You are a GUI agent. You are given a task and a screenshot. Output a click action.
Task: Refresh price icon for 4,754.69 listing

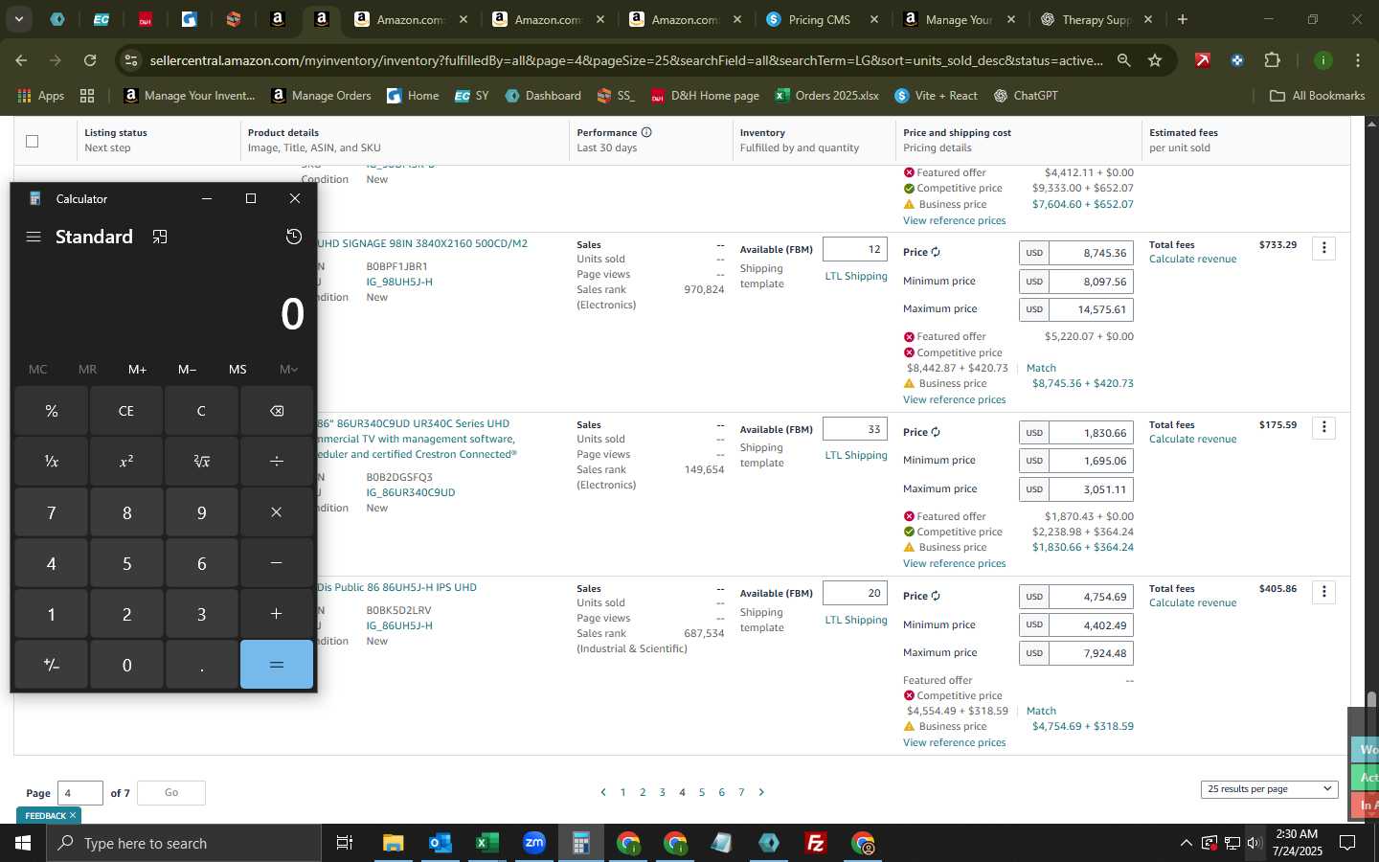click(936, 597)
